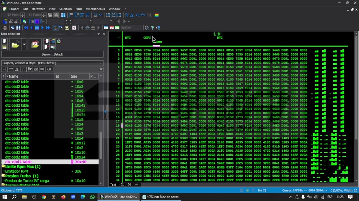Switch to the Text view tab
Screen dimensions: 359x201
tap(113, 185)
